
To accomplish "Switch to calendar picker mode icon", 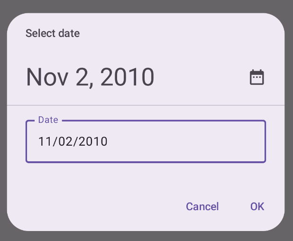I will (x=256, y=77).
